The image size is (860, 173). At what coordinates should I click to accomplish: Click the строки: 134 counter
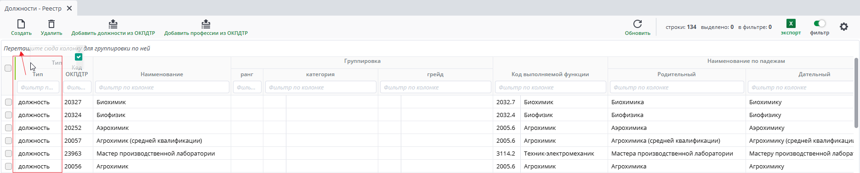pos(681,27)
